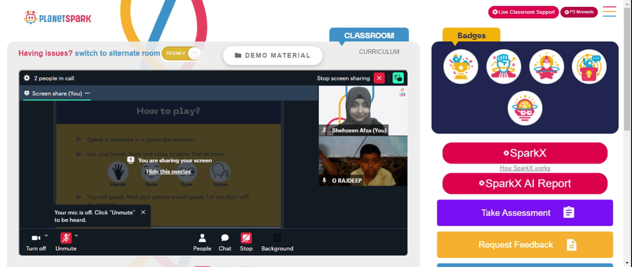Select the raised fist badge
Viewport: 632px width, 267px height.
tap(504, 66)
